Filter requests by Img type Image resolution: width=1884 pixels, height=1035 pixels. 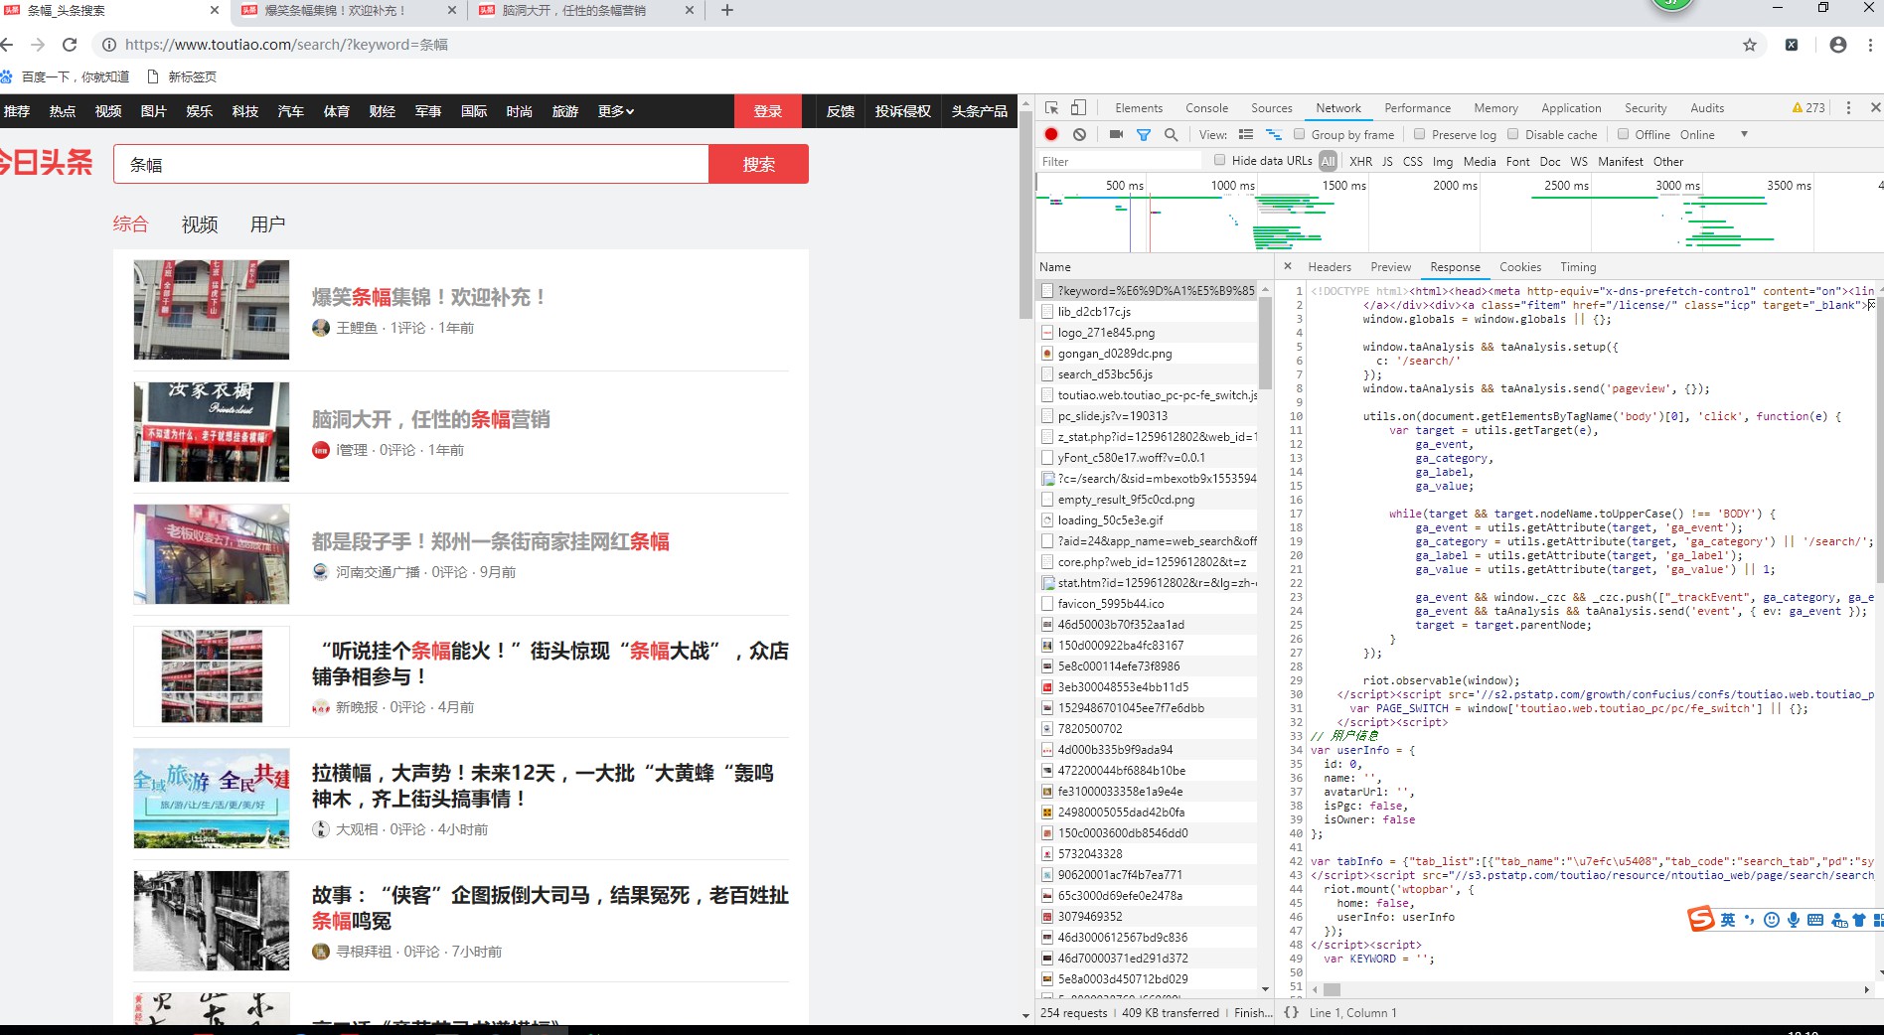coord(1442,161)
